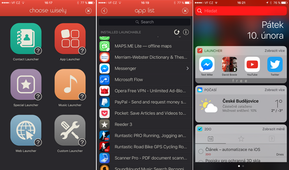Screen dimensions: 289x170
Task: Select Messenger in the app list
Action: pos(144,69)
